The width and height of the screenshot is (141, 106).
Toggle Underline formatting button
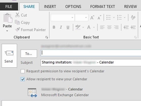point(68,27)
